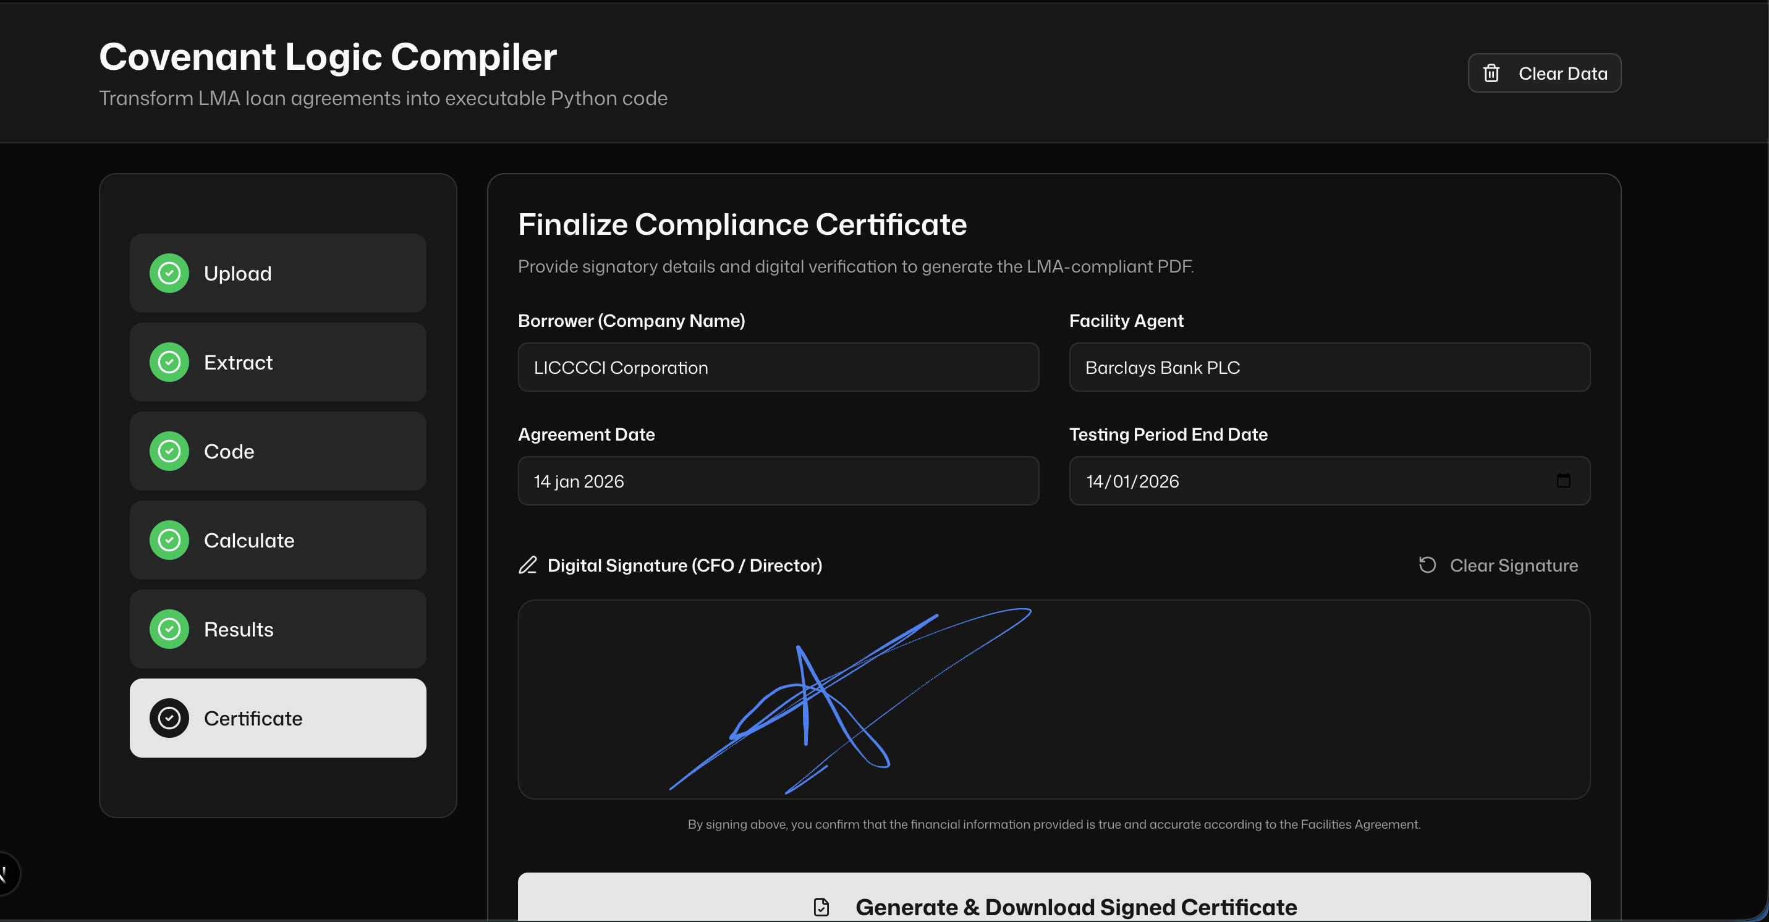The height and width of the screenshot is (922, 1769).
Task: Focus the Facility Agent input field
Action: [x=1329, y=367]
